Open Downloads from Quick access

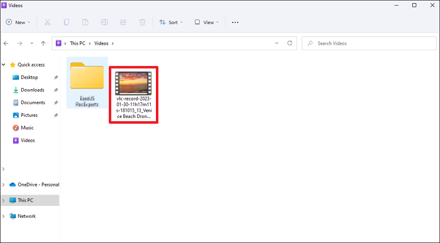pyautogui.click(x=33, y=90)
